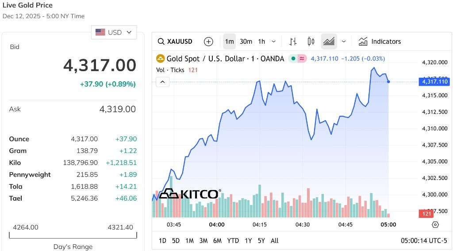Open the Indicators panel
The height and width of the screenshot is (251, 453).
coord(380,42)
